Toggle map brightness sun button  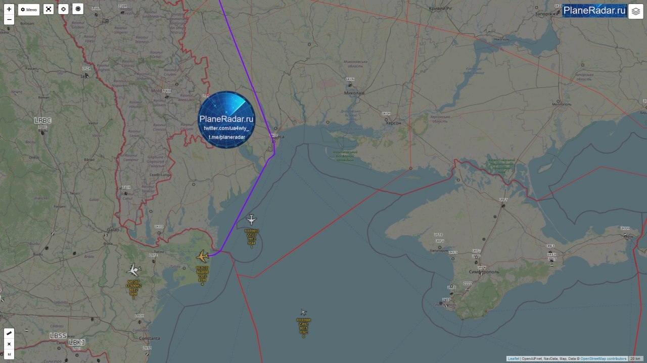coord(78,9)
